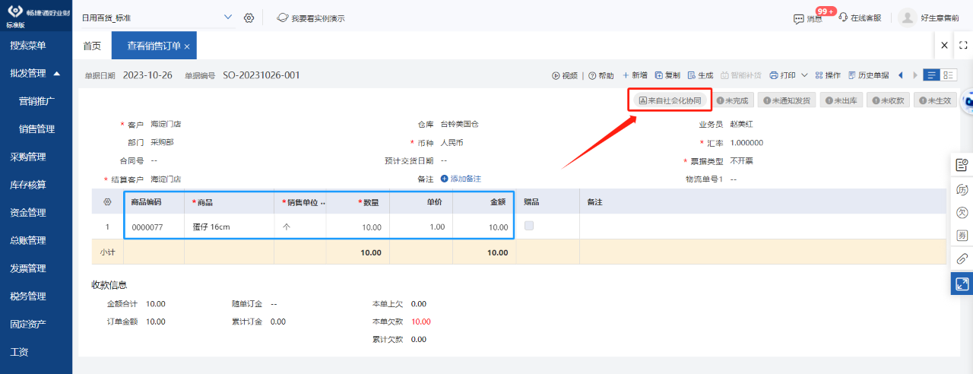Click the 海淀门店 customer value
The width and height of the screenshot is (973, 374).
[166, 124]
